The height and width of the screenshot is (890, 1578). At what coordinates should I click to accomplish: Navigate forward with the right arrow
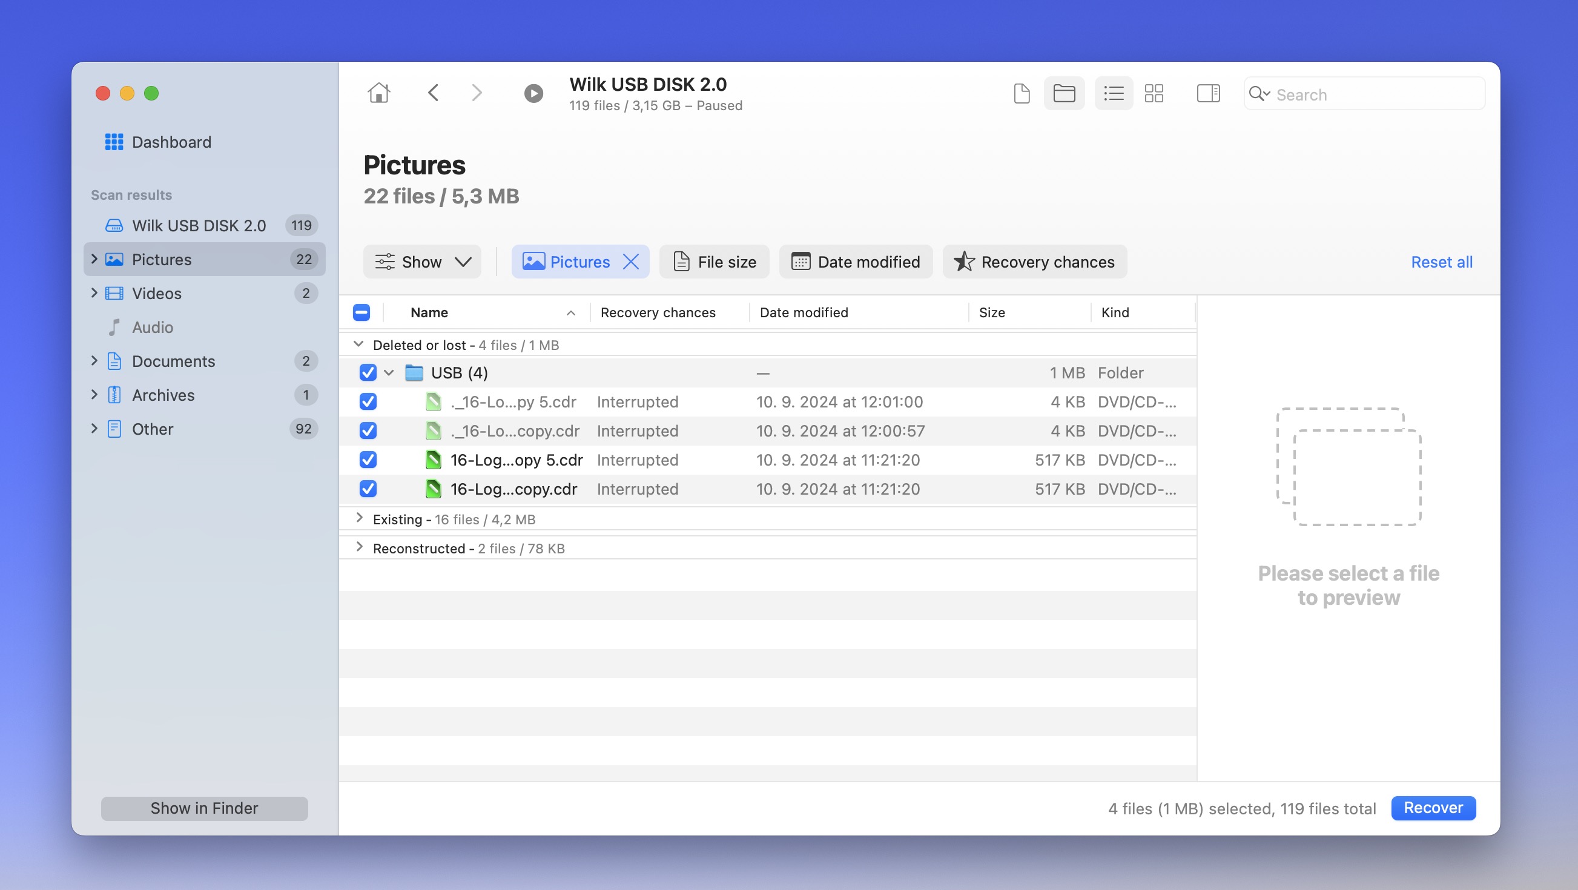477,93
